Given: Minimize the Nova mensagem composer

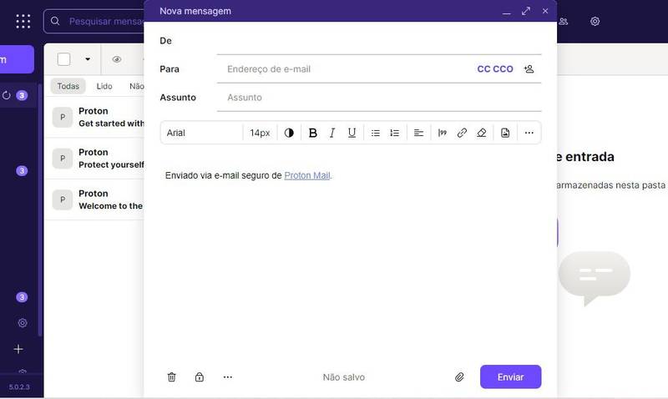Looking at the screenshot, I should click(507, 12).
